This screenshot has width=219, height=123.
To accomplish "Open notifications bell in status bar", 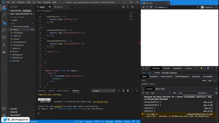I will pos(138,122).
